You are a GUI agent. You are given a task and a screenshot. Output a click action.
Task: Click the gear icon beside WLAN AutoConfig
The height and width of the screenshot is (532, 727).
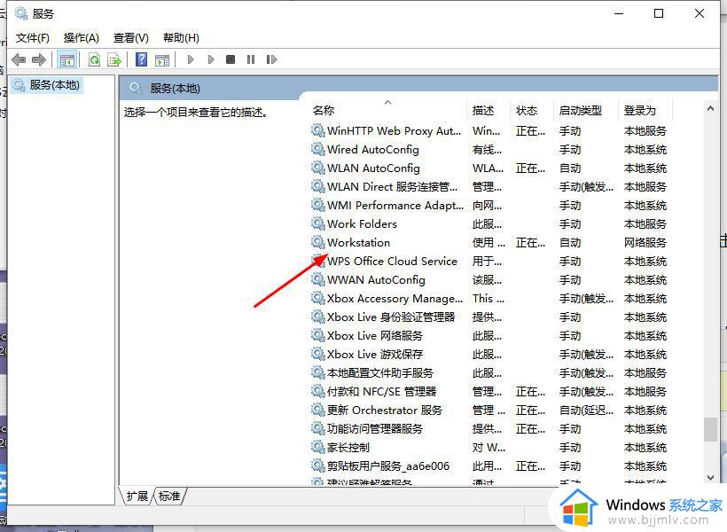tap(317, 168)
